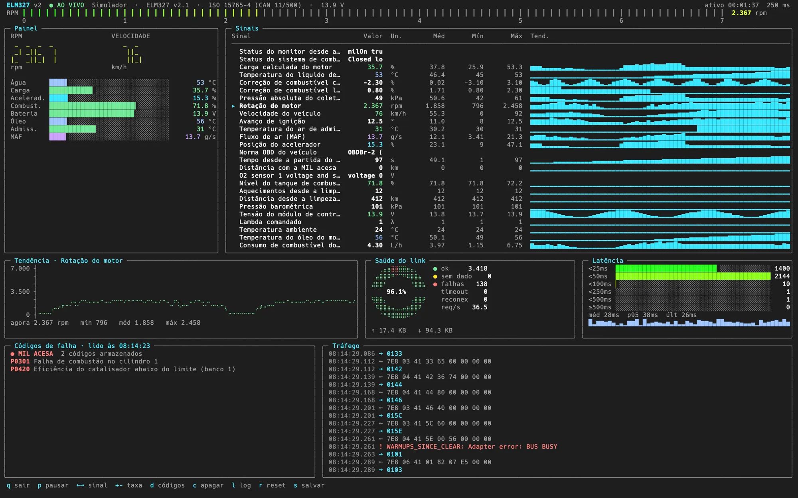The width and height of the screenshot is (798, 498).
Task: Click the 96.1% link health ring gauge
Action: pyautogui.click(x=398, y=292)
